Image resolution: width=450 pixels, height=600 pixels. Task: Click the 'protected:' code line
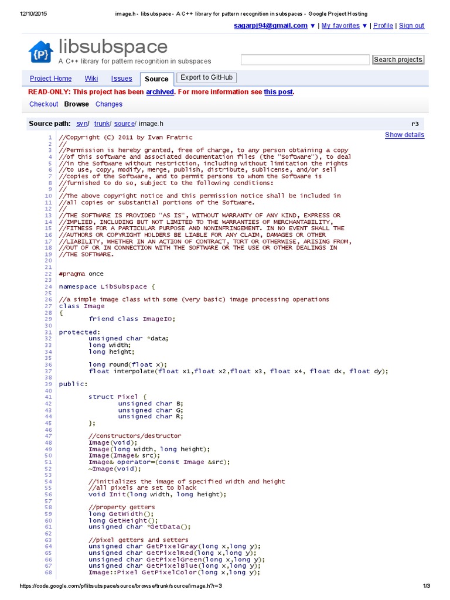click(x=80, y=332)
